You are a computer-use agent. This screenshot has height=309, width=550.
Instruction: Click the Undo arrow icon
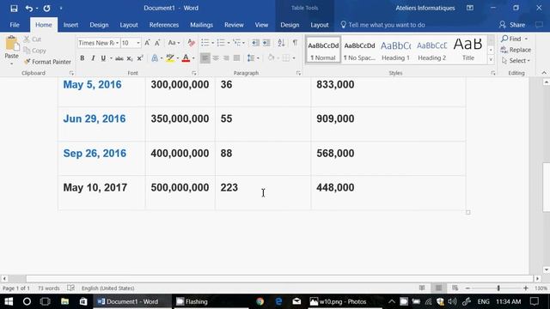pyautogui.click(x=28, y=8)
